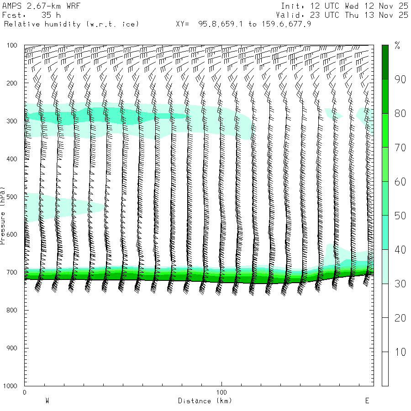The width and height of the screenshot is (411, 411).
Task: Click the "E" east endpoint label
Action: tap(367, 401)
